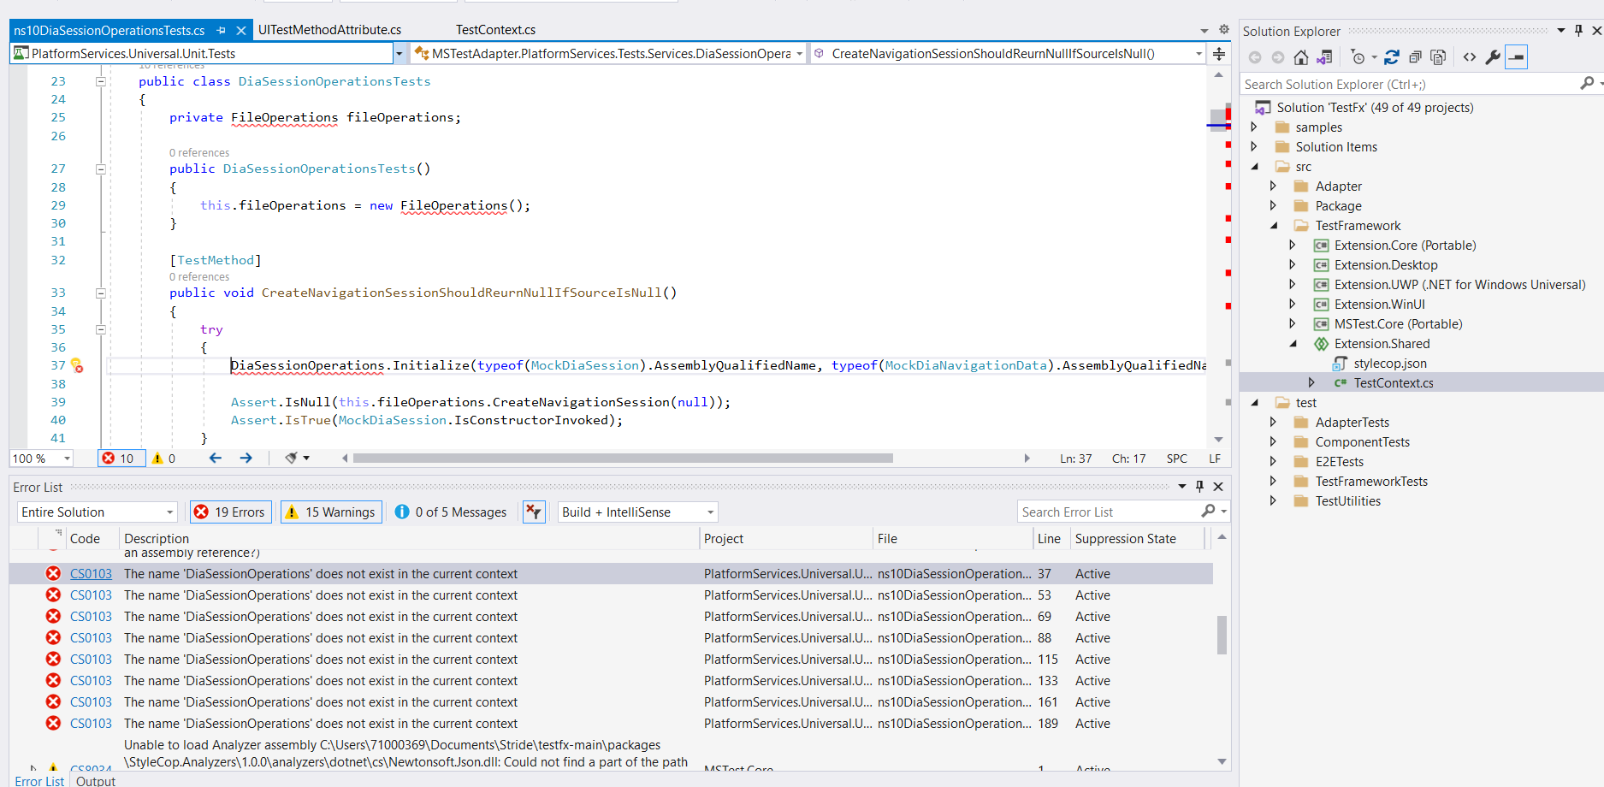Open the Pending Changes Filter clock icon
1604x787 pixels.
pos(1358,57)
